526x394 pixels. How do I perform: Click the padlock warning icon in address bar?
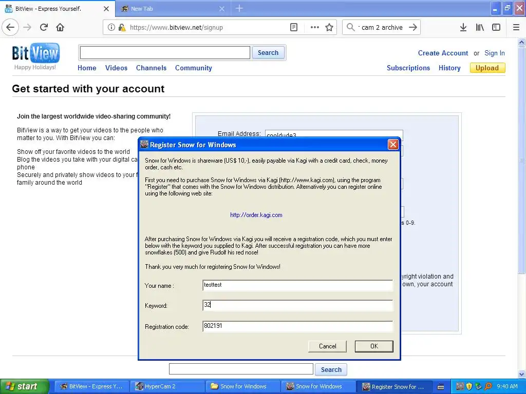pyautogui.click(x=122, y=28)
